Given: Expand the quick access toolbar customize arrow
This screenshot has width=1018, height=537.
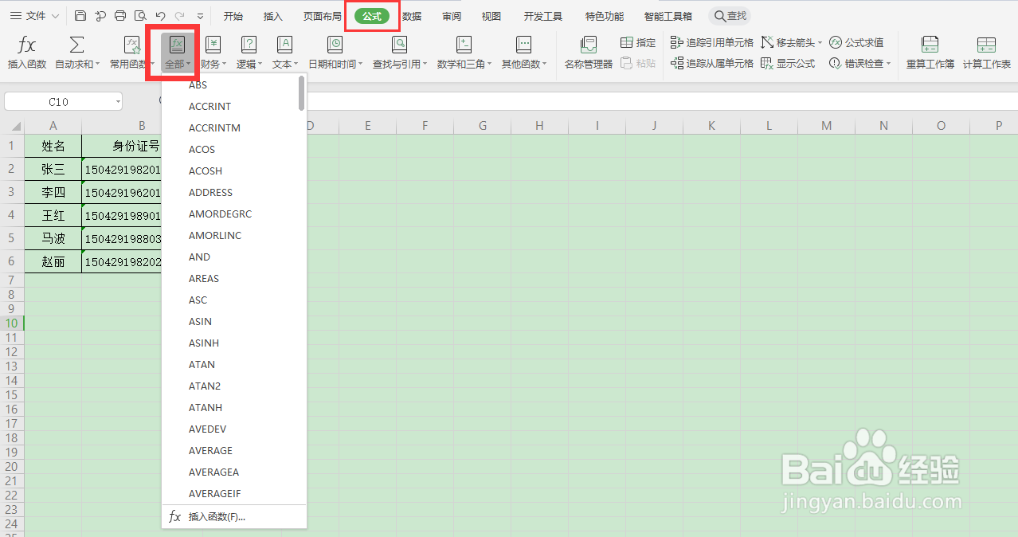Looking at the screenshot, I should (200, 16).
